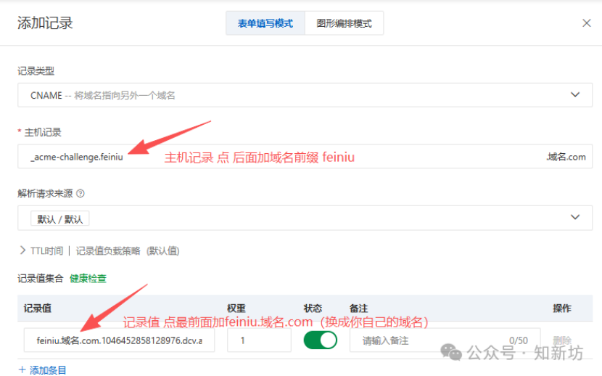Click the help icon beside 解析请求来源
Viewport: 602px width, 376px height.
(x=81, y=194)
